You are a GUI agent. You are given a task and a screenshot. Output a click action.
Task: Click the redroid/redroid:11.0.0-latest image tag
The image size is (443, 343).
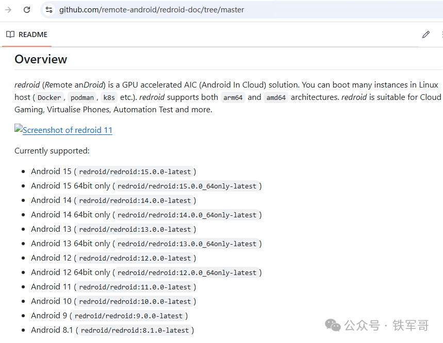tap(135, 287)
